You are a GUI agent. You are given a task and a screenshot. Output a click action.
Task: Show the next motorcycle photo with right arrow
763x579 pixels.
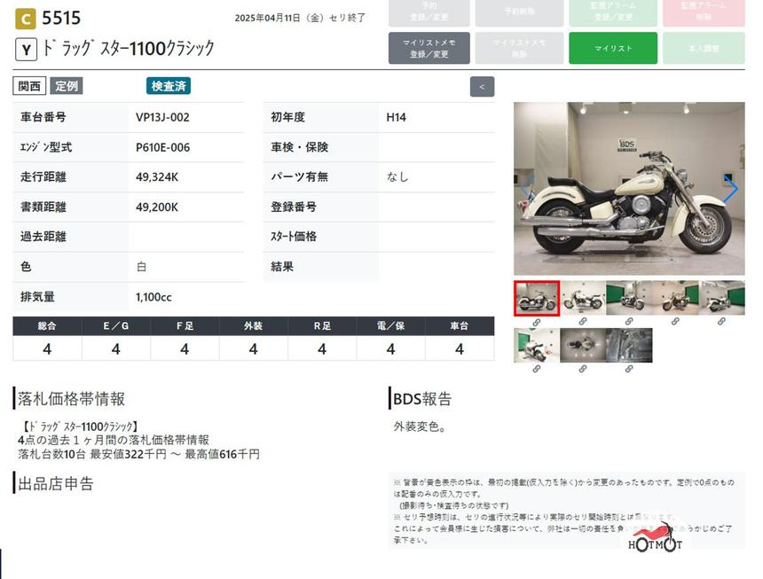pos(731,189)
